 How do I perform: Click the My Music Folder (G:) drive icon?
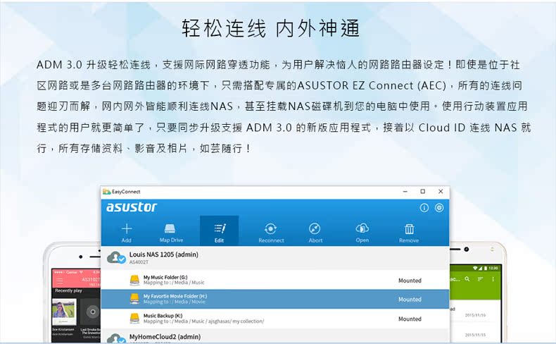134,280
